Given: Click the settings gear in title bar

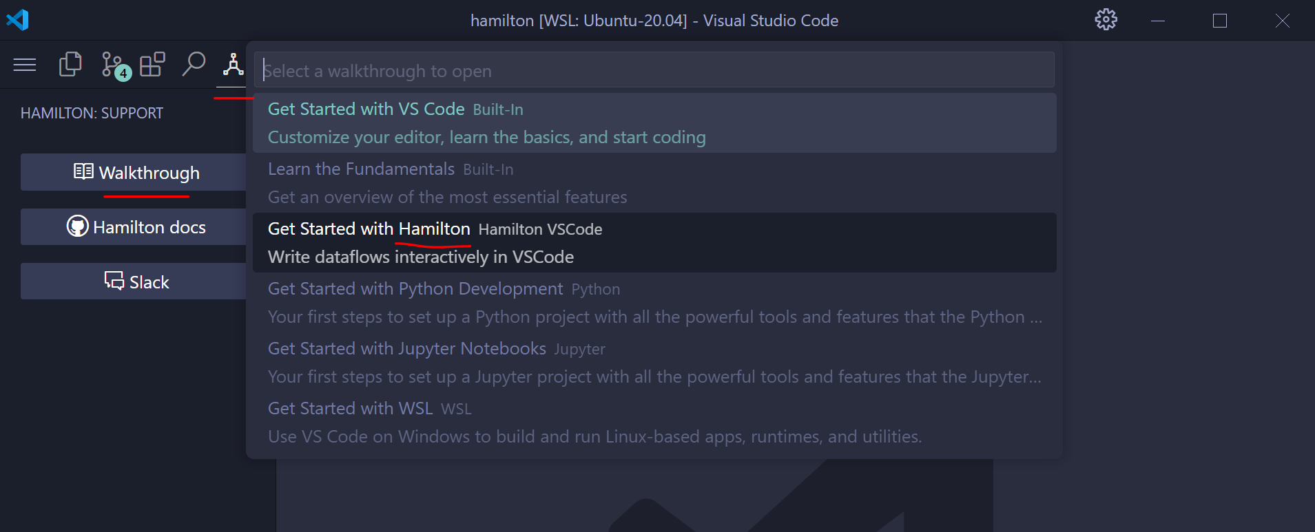Looking at the screenshot, I should (1106, 20).
